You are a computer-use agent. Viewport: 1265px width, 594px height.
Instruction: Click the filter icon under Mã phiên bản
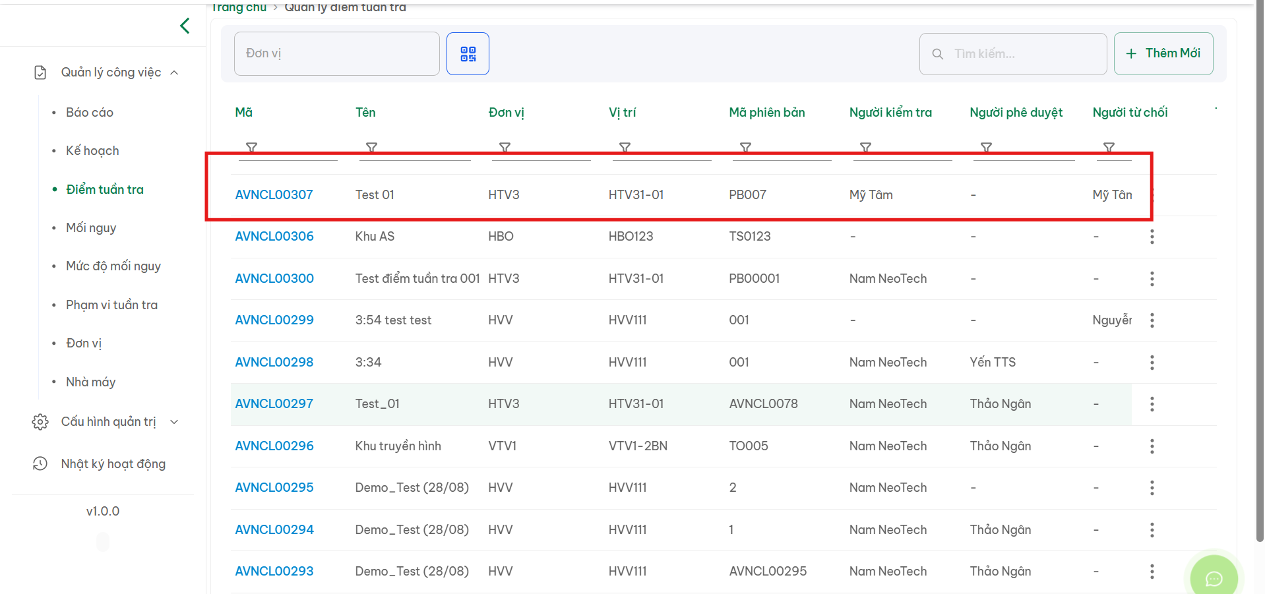pos(745,147)
